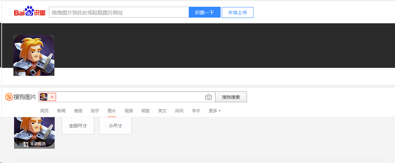The height and width of the screenshot is (163, 395).
Task: Click the 手动框选 crop control
Action: tap(34, 144)
